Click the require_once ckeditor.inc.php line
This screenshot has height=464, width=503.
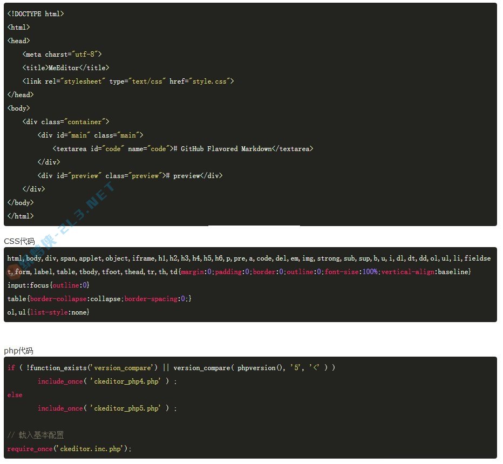70,448
